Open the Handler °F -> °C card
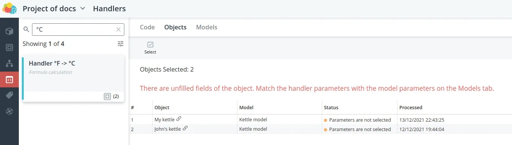This screenshot has width=512, height=145. [x=73, y=79]
